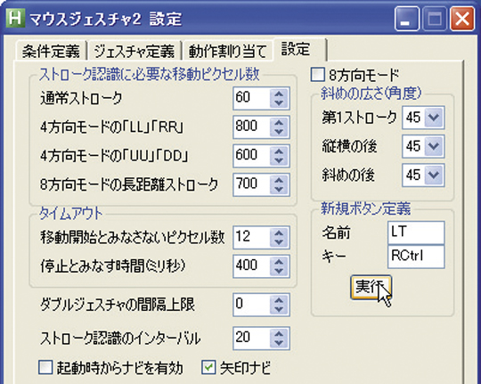Go to the 動作割り当て tab

tap(227, 51)
